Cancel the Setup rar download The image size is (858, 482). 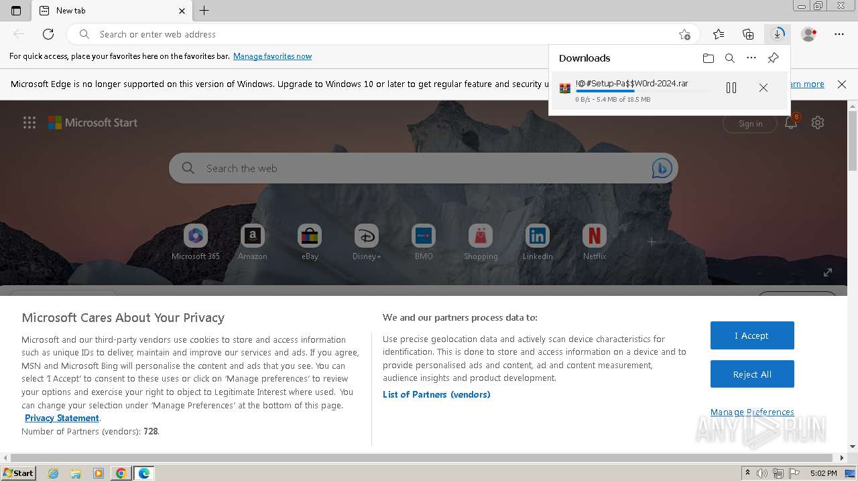coord(763,88)
